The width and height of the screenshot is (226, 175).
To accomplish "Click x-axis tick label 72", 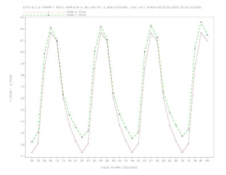I will pyautogui.click(x=182, y=161).
